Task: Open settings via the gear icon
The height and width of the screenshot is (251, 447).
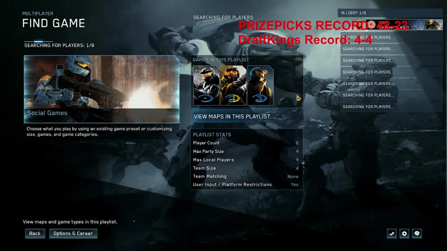Action: 404,234
